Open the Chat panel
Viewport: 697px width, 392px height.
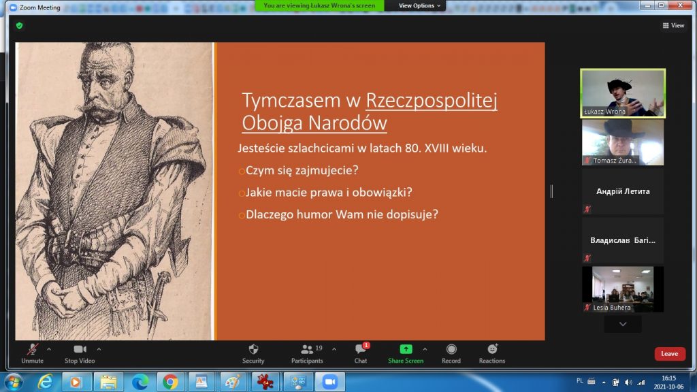361,349
